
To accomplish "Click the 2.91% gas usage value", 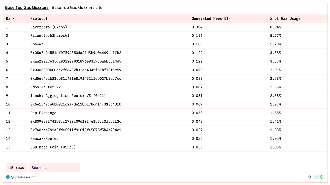I will click(276, 70).
